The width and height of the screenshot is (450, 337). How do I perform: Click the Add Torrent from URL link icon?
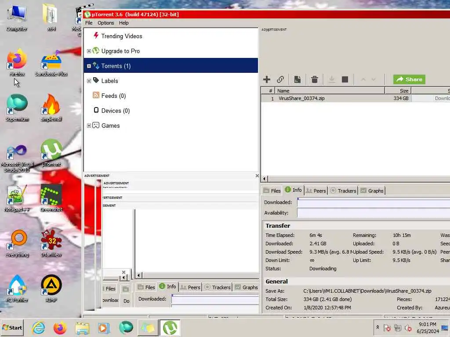tap(280, 79)
